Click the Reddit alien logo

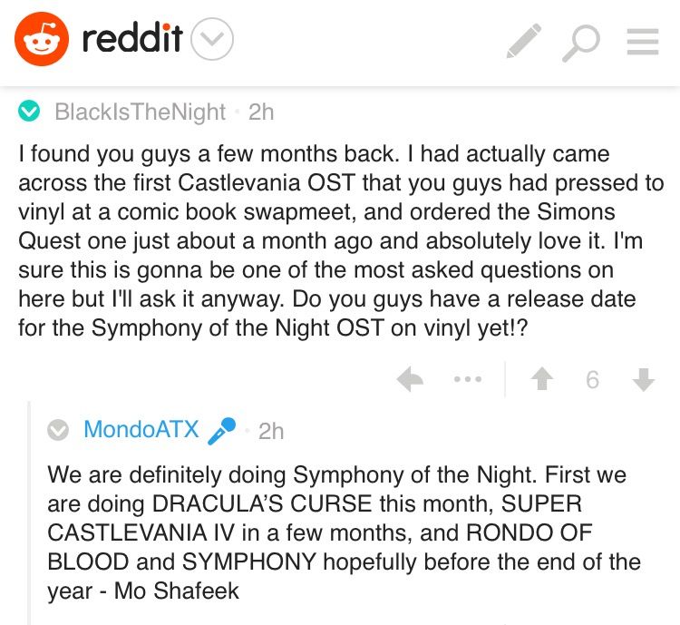tap(42, 39)
